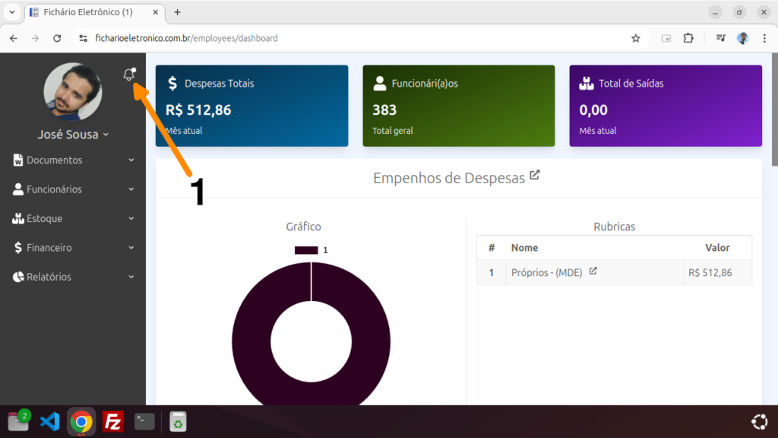
Task: Open the tab search dropdown arrow
Action: (x=12, y=12)
